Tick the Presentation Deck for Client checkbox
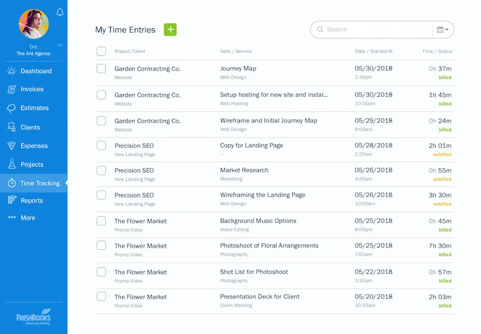 pos(101,297)
